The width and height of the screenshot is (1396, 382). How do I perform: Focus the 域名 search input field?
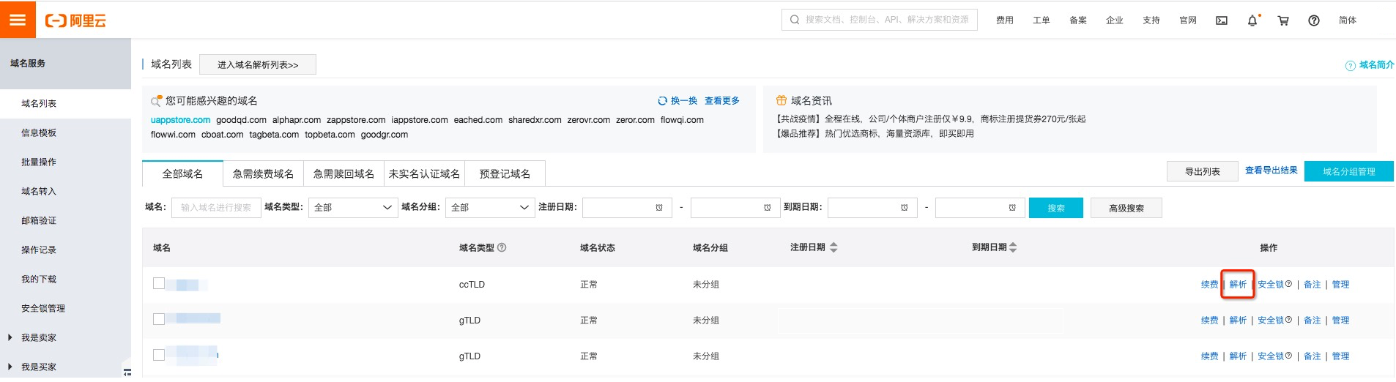216,208
